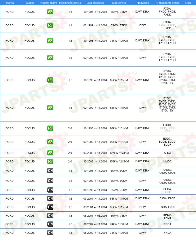196x237 pixels.
Task: Click diesel ON icon in FFDA DFW row
Action: coord(50,233)
